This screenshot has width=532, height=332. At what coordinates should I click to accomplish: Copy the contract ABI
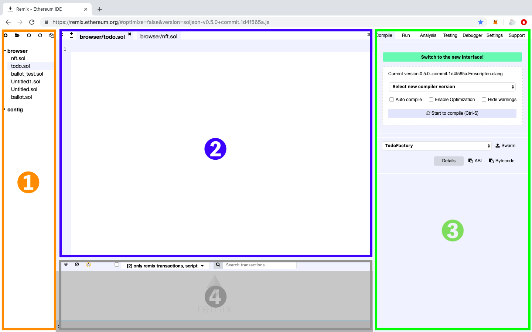coord(475,160)
